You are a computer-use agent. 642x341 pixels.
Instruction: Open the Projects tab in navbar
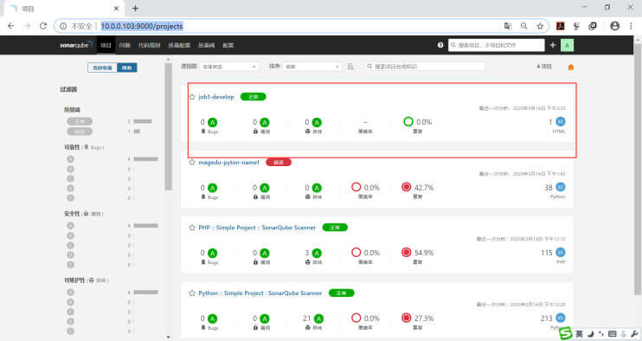point(106,45)
